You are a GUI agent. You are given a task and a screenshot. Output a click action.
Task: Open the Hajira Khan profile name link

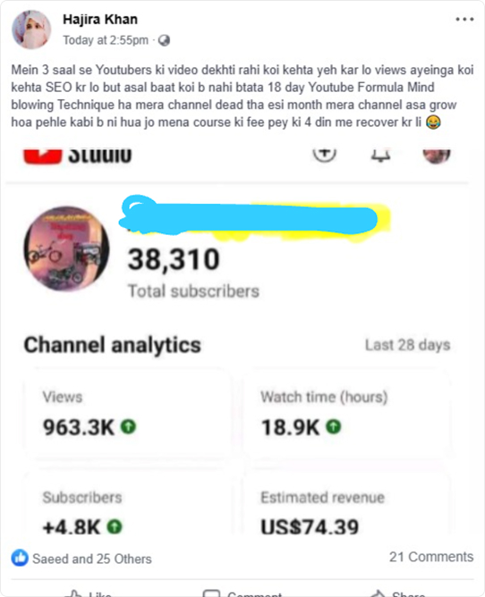(100, 19)
